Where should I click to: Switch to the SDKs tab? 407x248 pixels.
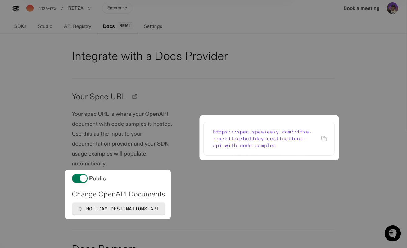(20, 26)
